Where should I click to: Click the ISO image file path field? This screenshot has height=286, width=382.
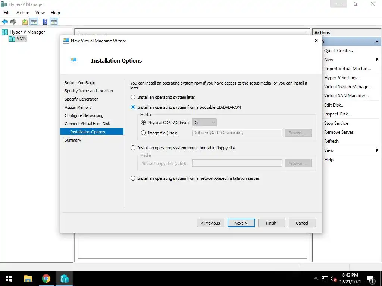point(237,133)
